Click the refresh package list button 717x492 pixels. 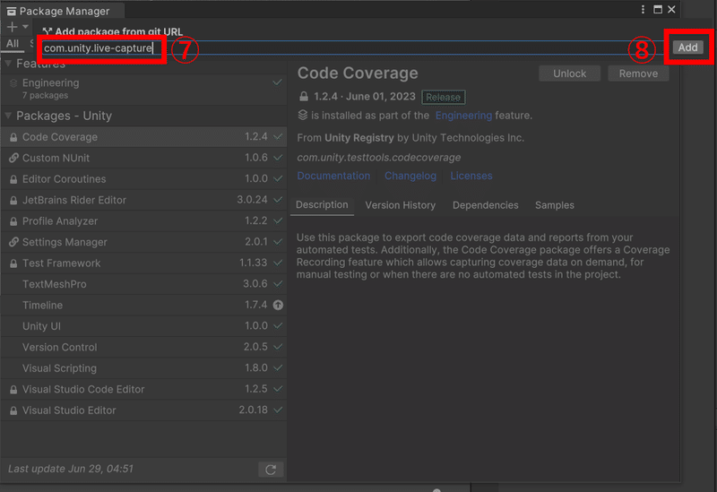[x=271, y=470]
